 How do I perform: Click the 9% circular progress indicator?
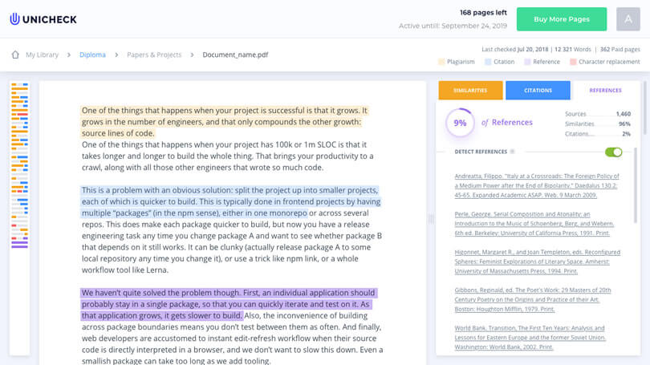[x=460, y=123]
